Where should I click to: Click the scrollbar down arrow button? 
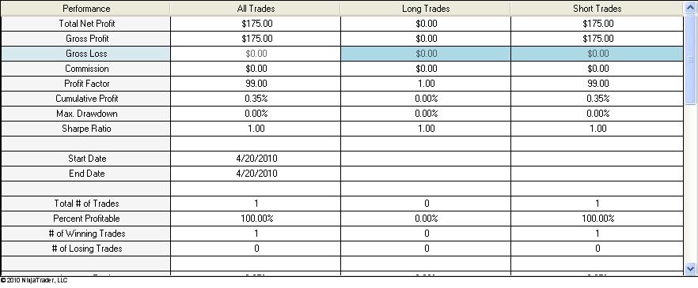[x=690, y=268]
